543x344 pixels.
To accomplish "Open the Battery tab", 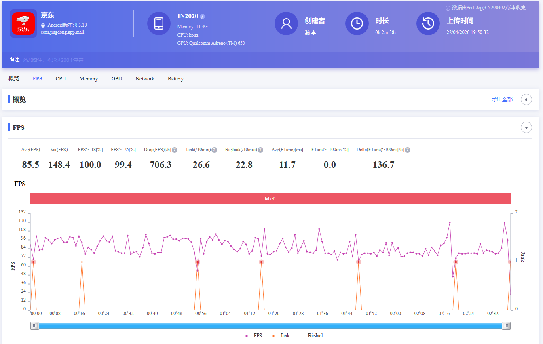I will click(x=175, y=79).
